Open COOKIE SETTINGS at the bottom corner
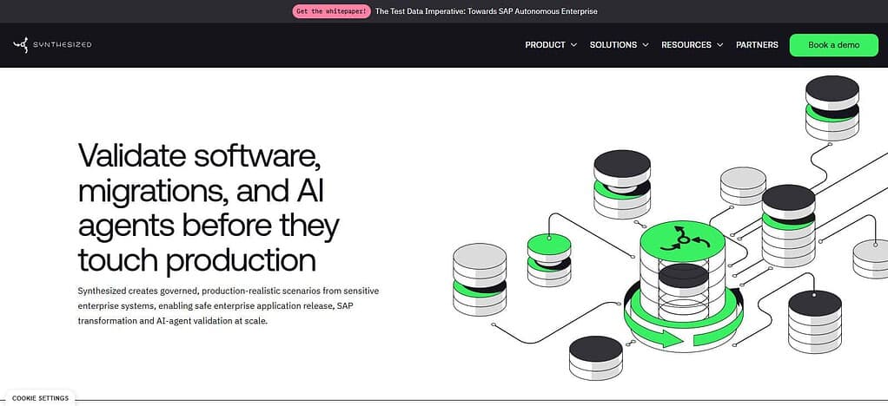The height and width of the screenshot is (406, 888). (40, 398)
